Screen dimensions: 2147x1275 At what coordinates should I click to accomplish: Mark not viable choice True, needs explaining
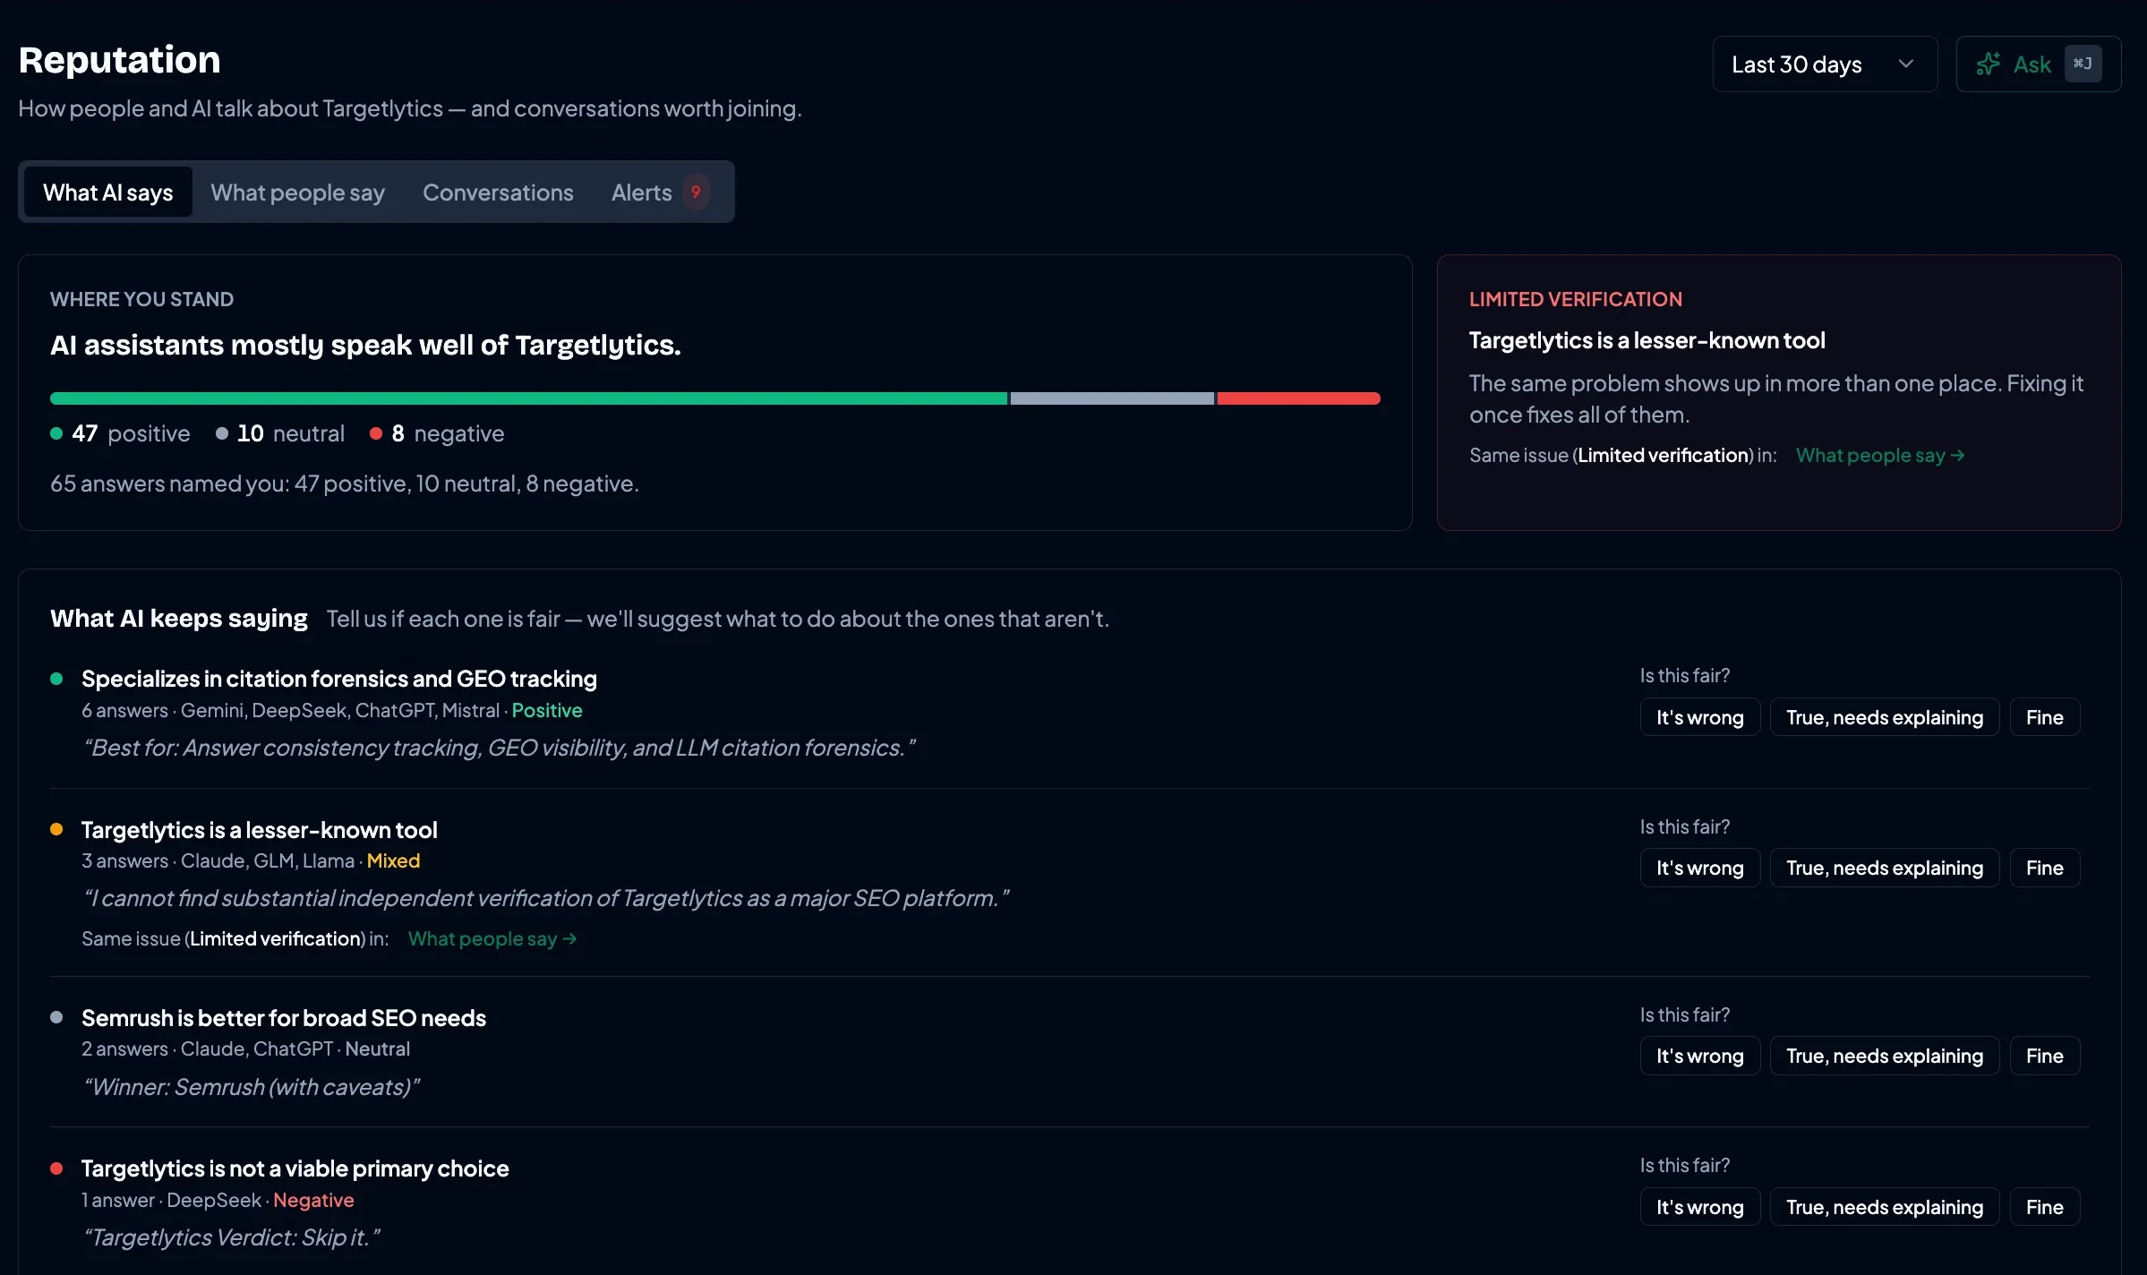click(x=1885, y=1207)
